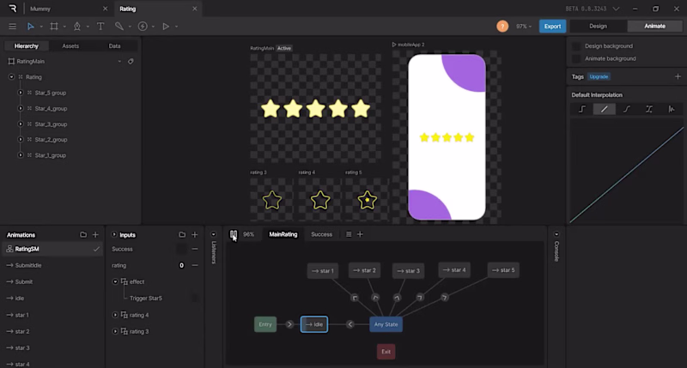687x368 pixels.
Task: Open the hamburger main menu
Action: pyautogui.click(x=12, y=27)
